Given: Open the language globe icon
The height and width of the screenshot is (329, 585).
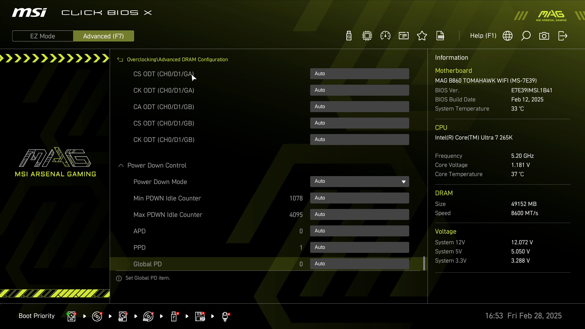Looking at the screenshot, I should pos(508,36).
